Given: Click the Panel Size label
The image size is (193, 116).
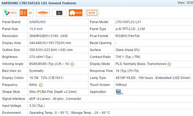Looking at the screenshot, I should tap(10, 29).
